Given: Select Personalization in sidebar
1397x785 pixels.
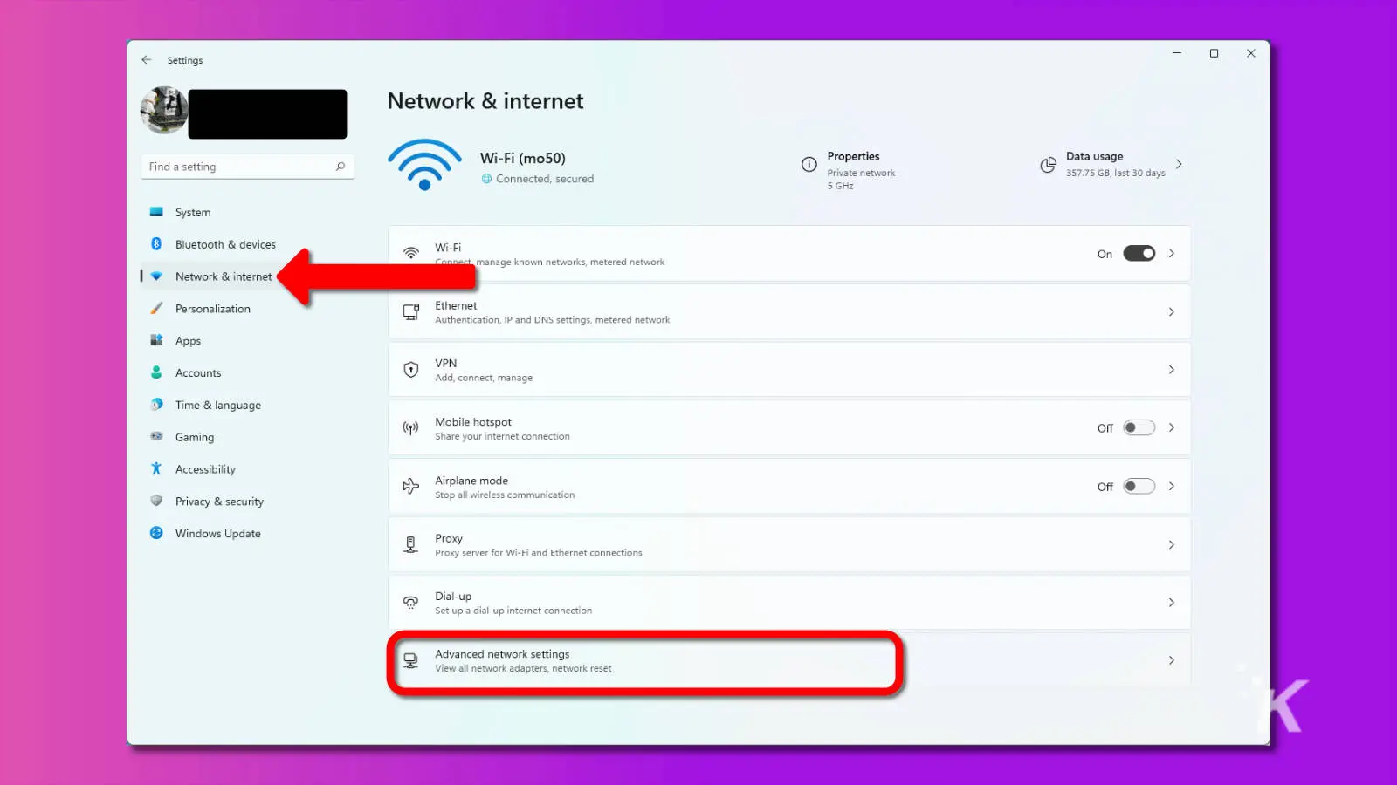Looking at the screenshot, I should coord(213,309).
